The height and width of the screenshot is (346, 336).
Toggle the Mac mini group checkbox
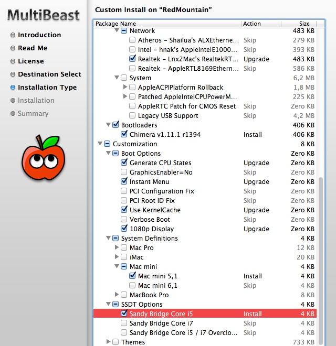pyautogui.click(x=124, y=266)
